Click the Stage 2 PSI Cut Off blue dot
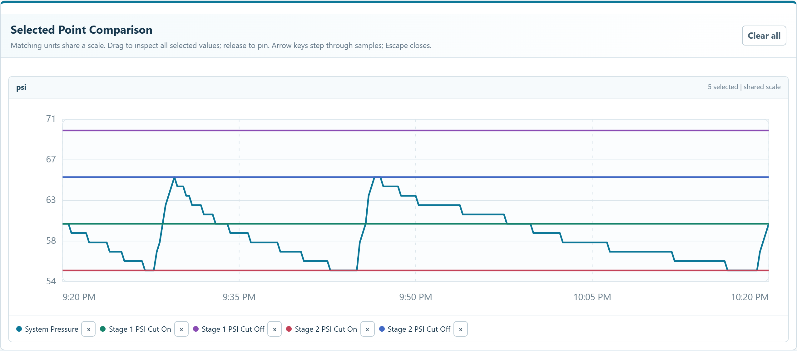Screen dimensions: 797x351 click(382, 329)
